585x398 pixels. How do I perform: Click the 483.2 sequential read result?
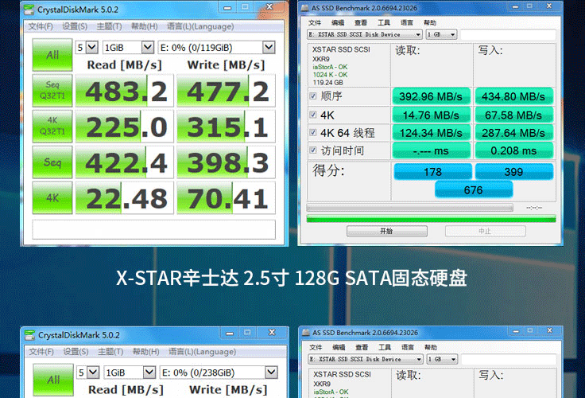[125, 91]
